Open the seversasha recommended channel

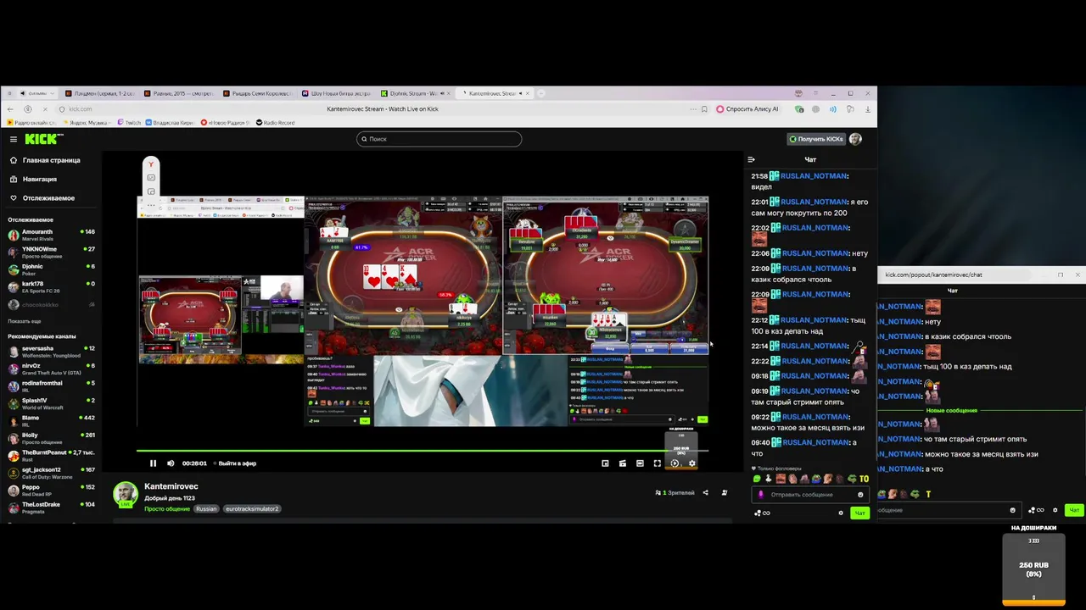51,352
